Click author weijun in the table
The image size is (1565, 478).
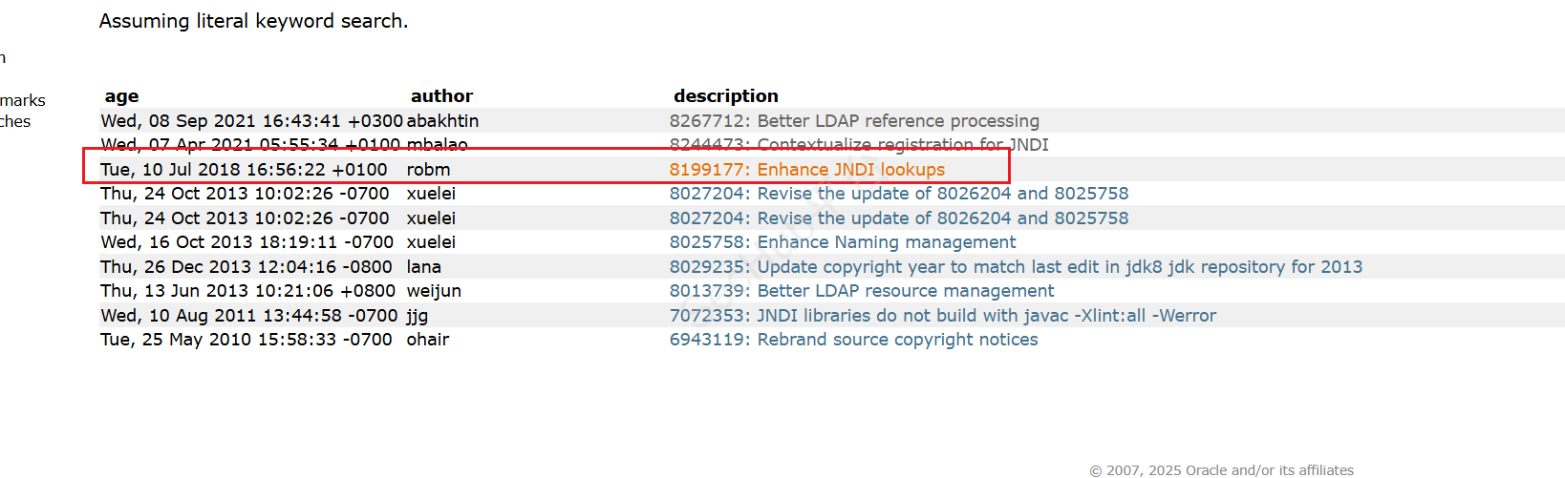pos(434,291)
